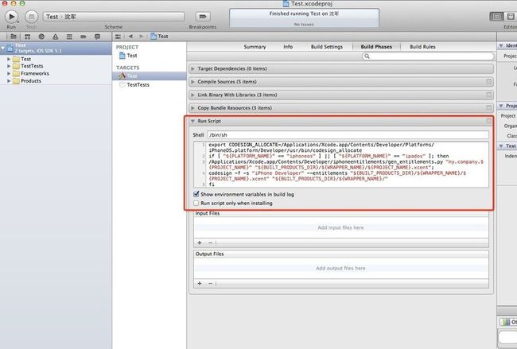Image resolution: width=517 pixels, height=349 pixels.
Task: Collapse the Identity section in inspector
Action: coord(501,45)
